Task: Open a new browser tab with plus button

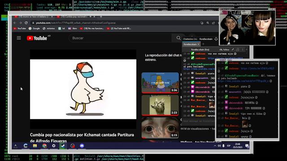Action: [101, 17]
